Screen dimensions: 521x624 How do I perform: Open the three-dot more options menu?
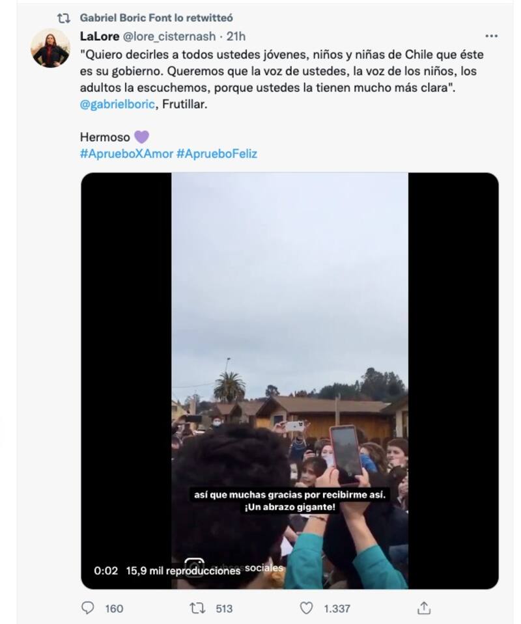[491, 36]
